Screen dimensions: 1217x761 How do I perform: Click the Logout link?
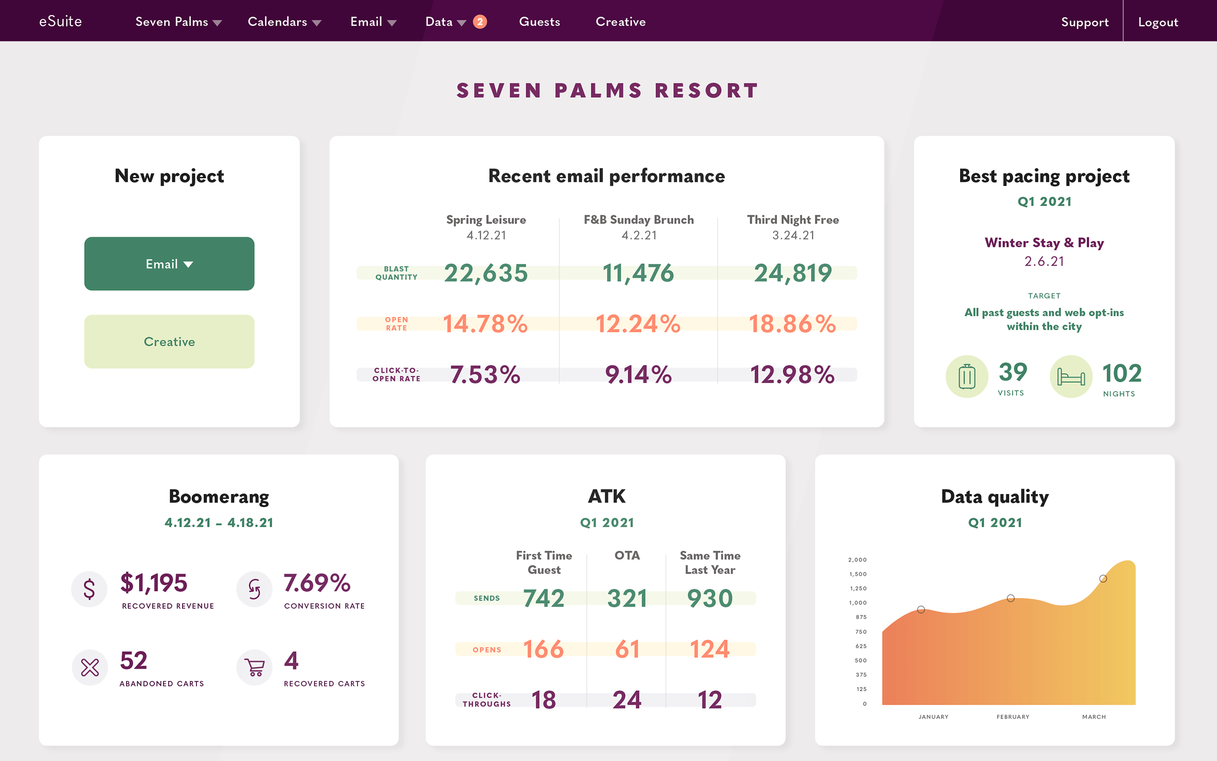tap(1158, 22)
